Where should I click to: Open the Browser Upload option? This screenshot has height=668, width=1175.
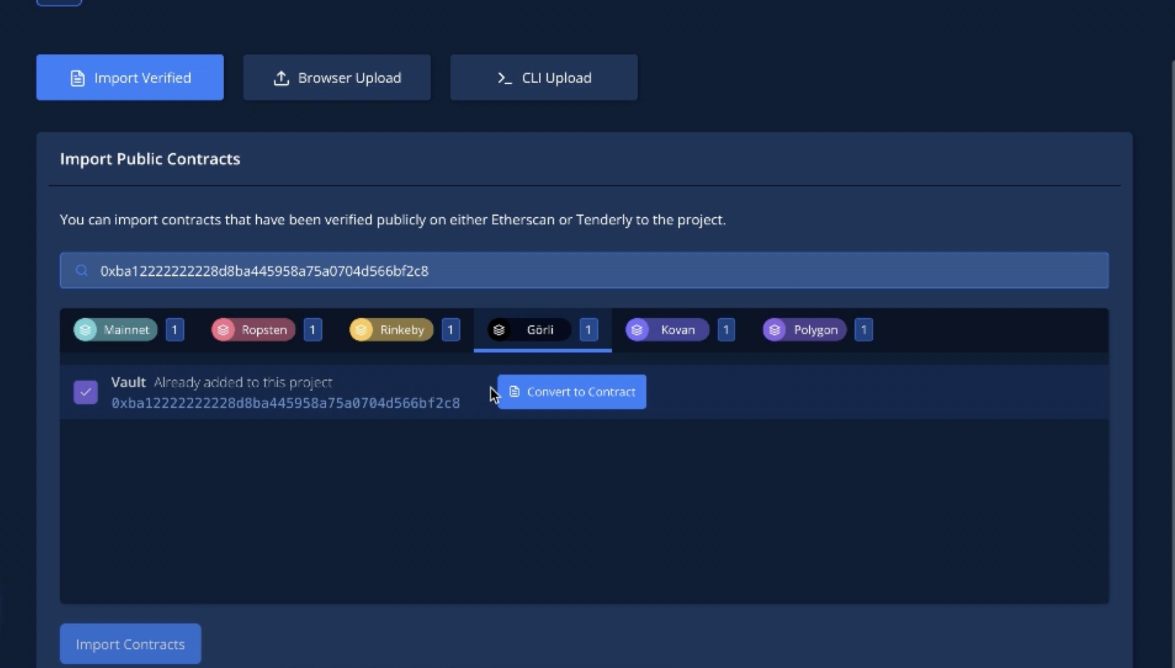337,77
